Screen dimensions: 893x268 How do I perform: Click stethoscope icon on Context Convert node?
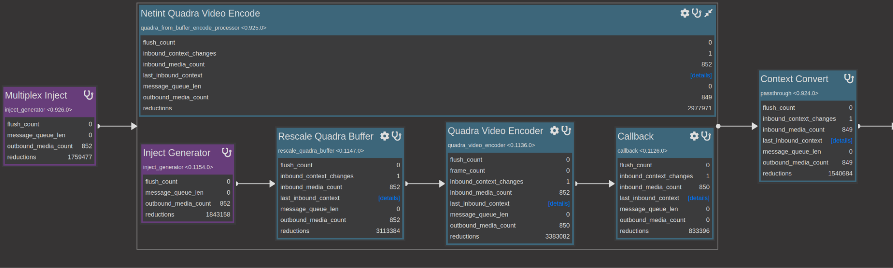849,79
